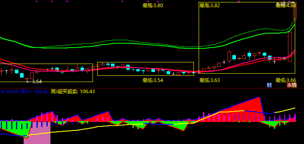Click the middle yellow consolidation box border
304x144 pixels.
point(146,62)
